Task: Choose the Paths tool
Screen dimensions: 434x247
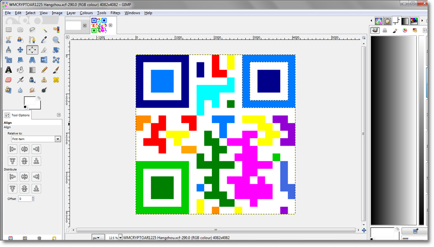Action: (x=32, y=40)
